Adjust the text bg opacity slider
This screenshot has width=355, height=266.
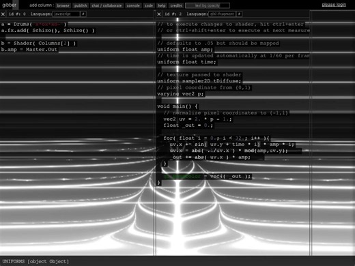coord(208,5)
